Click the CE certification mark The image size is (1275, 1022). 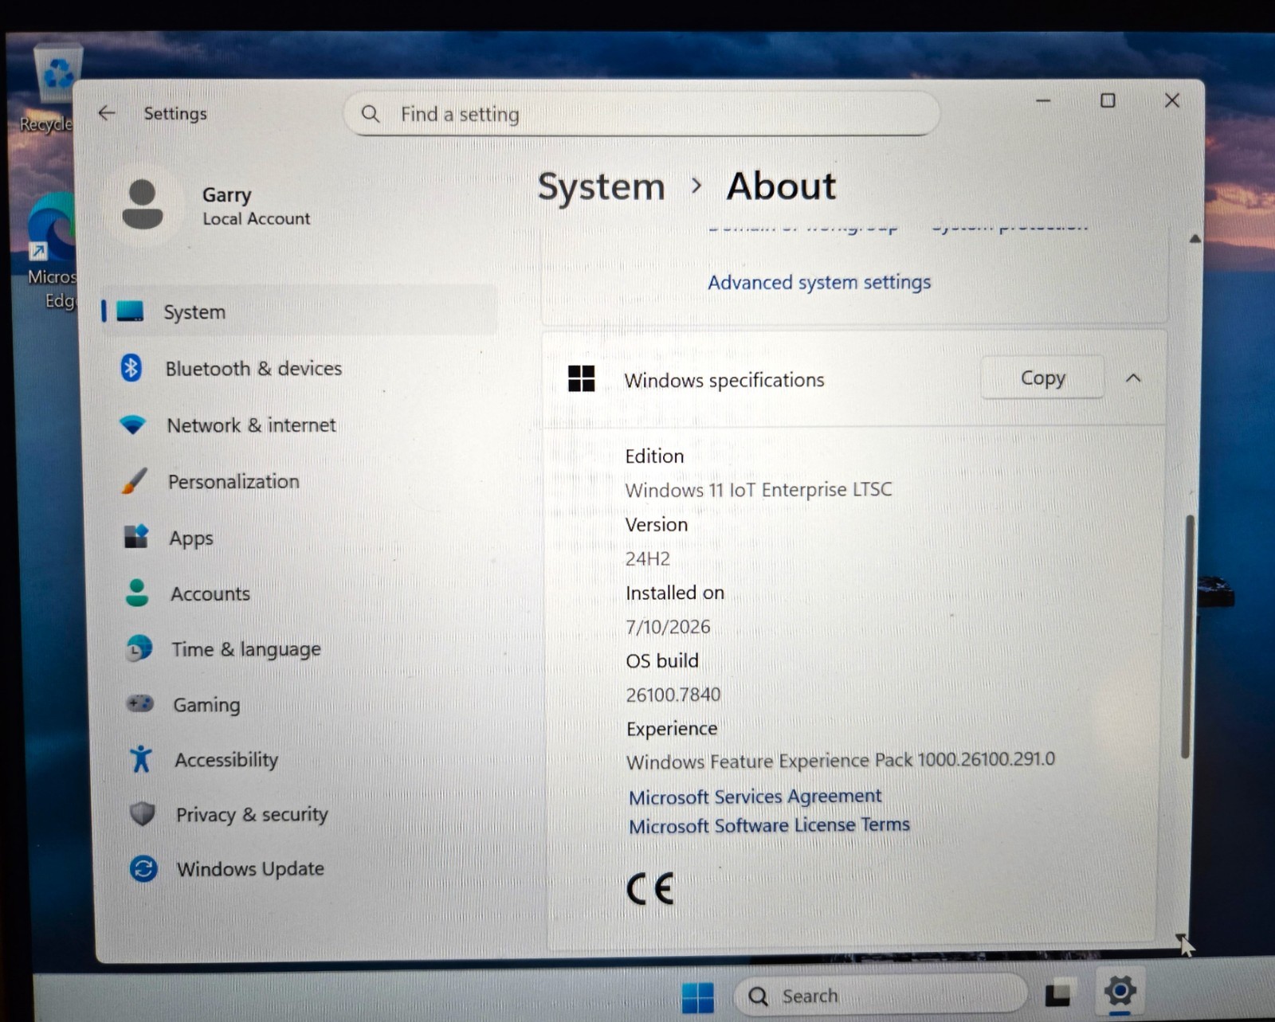650,888
